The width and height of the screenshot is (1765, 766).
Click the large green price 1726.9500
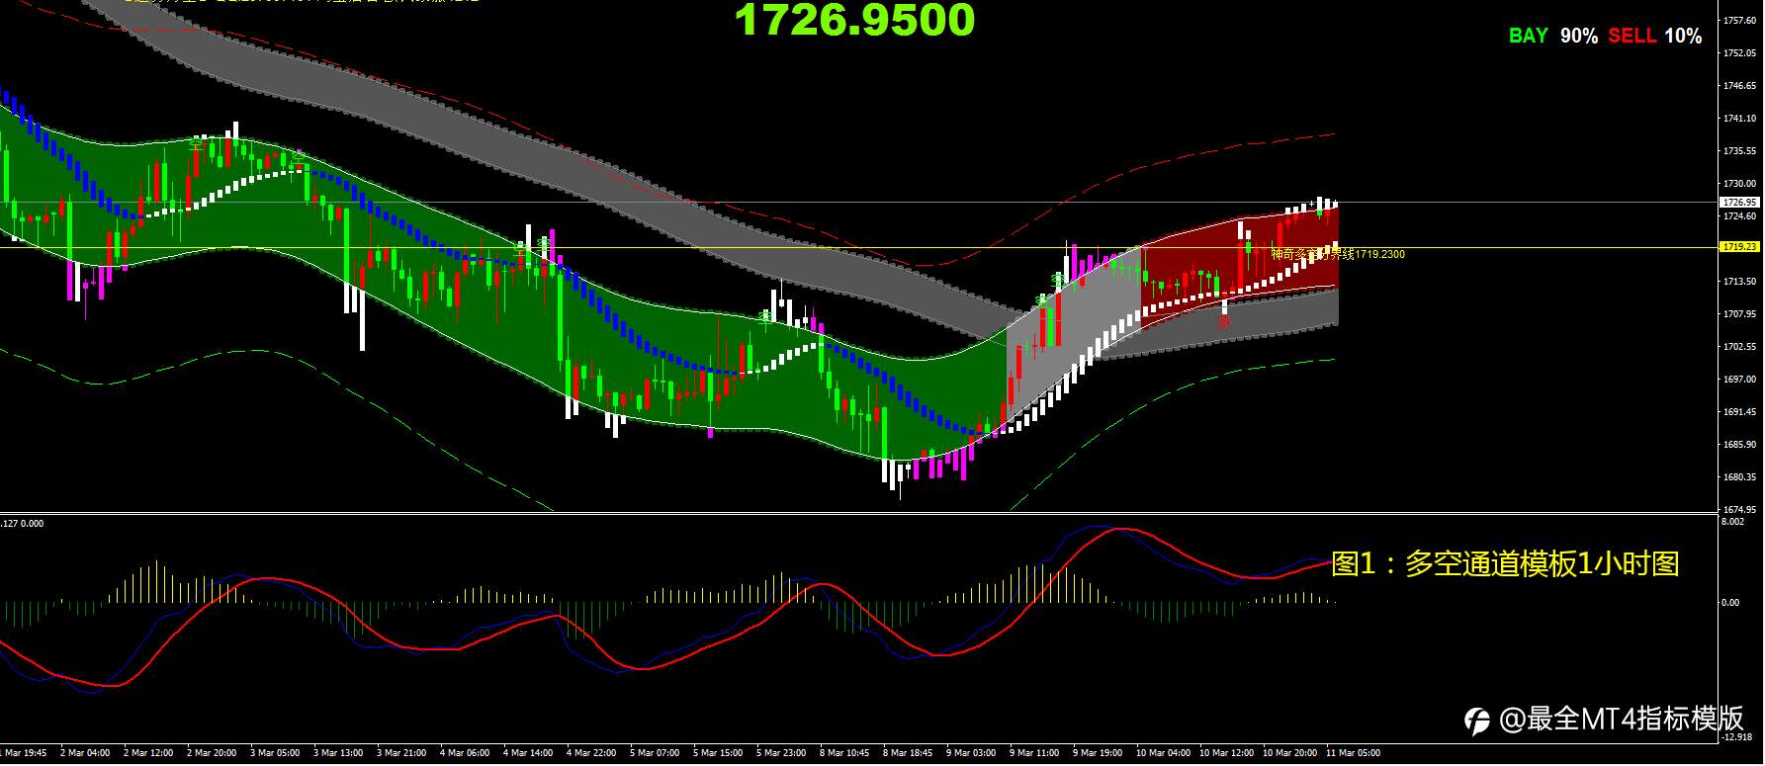coord(854,20)
